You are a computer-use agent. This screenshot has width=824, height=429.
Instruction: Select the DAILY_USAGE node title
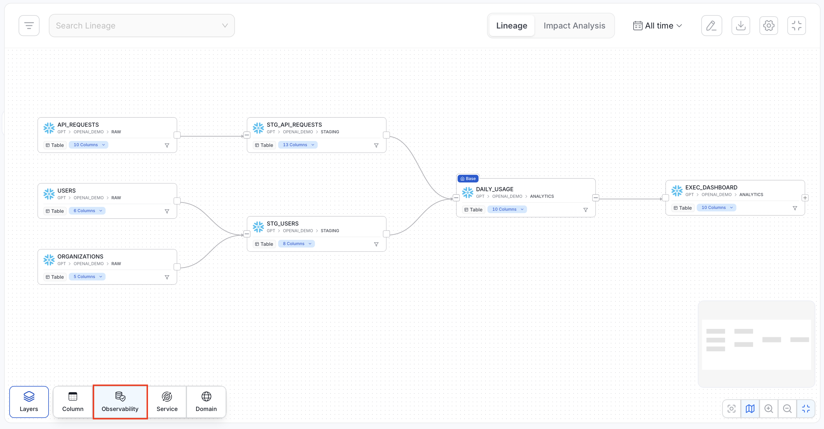(495, 189)
